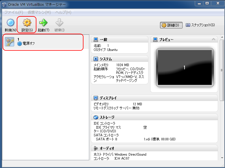Click the details pane scroll down arrow
Screen dimensions: 225x168
(222, 158)
